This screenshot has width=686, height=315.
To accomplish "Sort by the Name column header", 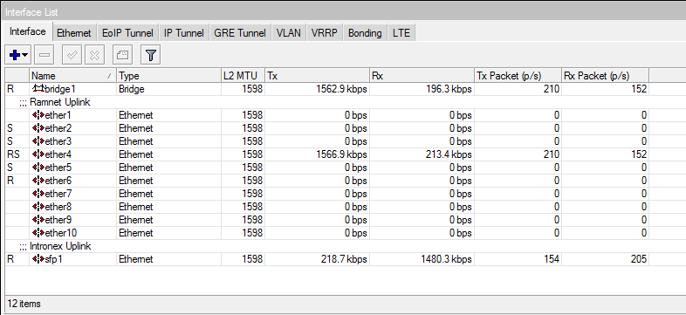I will pos(72,76).
